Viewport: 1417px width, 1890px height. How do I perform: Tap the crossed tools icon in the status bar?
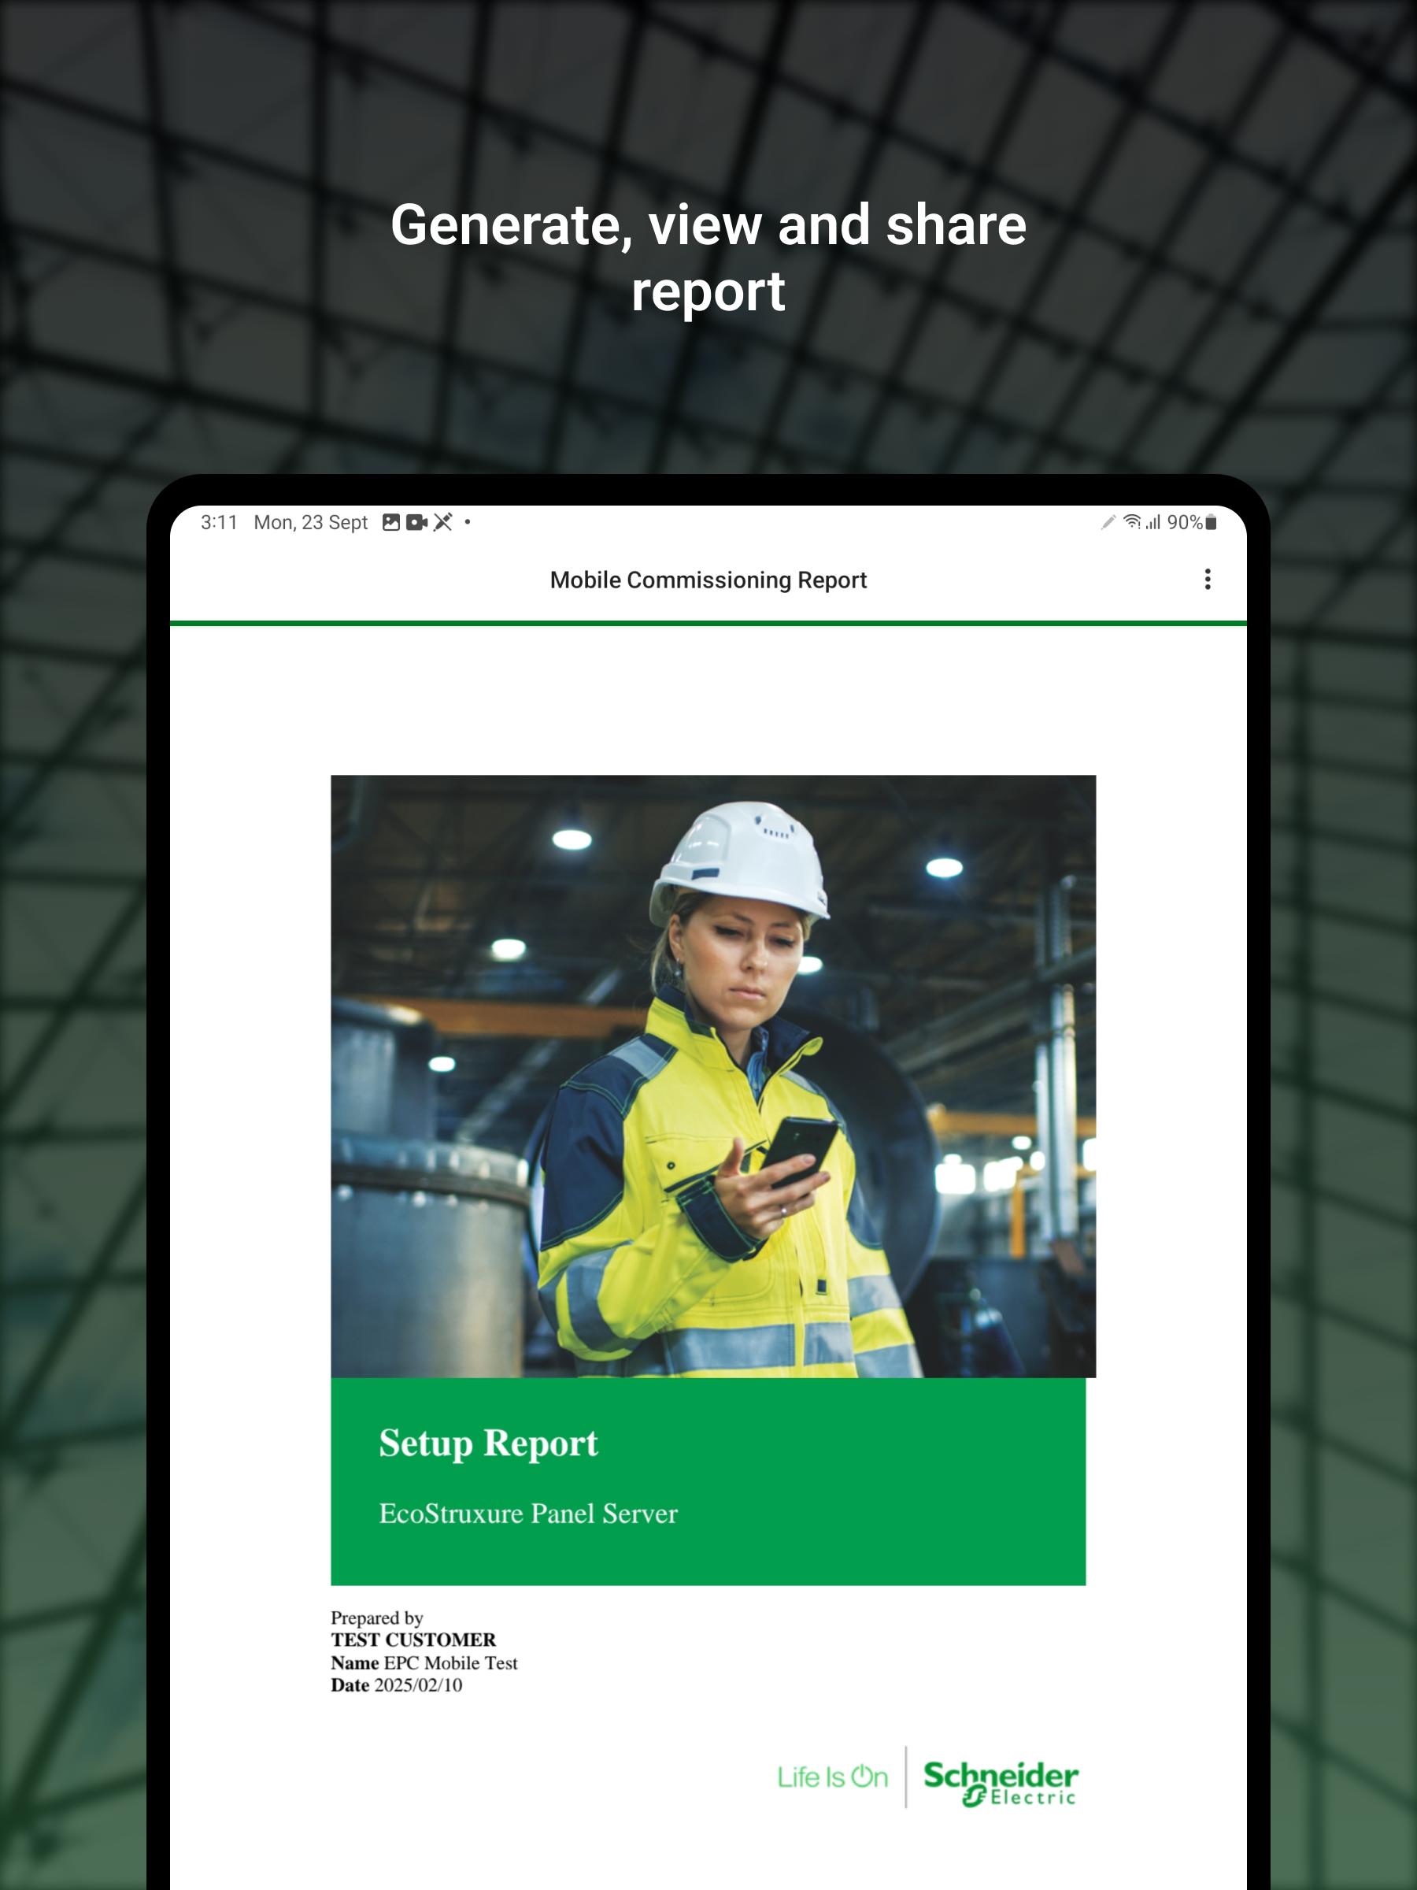pyautogui.click(x=443, y=522)
